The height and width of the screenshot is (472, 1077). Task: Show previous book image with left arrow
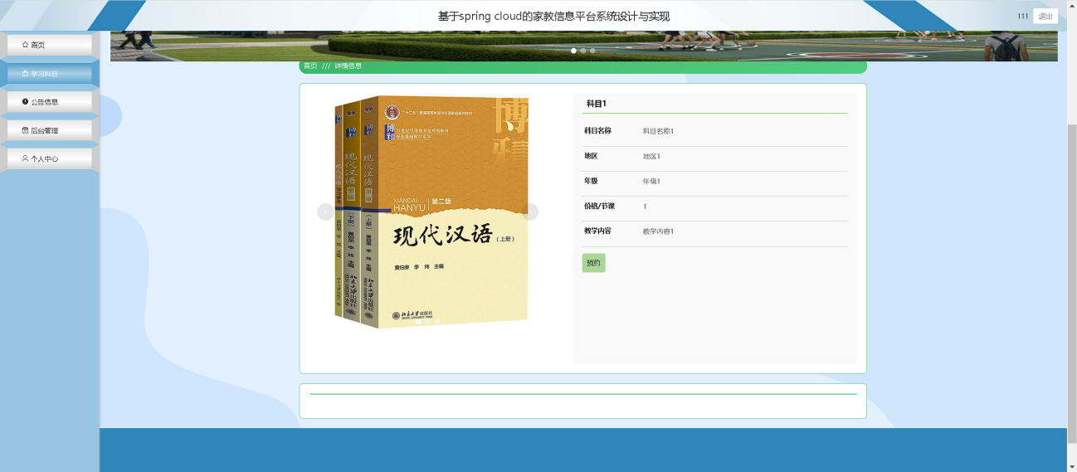coord(325,212)
